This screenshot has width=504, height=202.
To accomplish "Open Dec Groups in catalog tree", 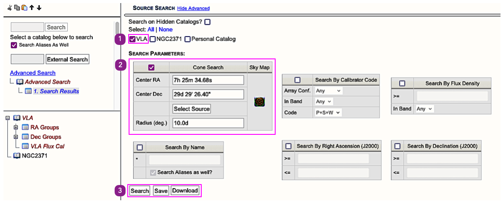I will click(45, 137).
